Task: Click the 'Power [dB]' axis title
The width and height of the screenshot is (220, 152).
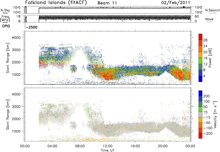Action: coord(210,58)
